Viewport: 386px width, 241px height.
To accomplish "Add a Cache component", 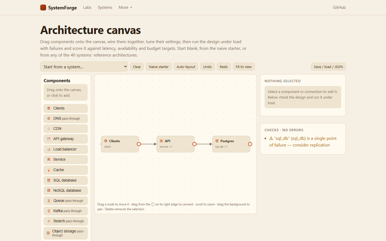I will 66,170.
